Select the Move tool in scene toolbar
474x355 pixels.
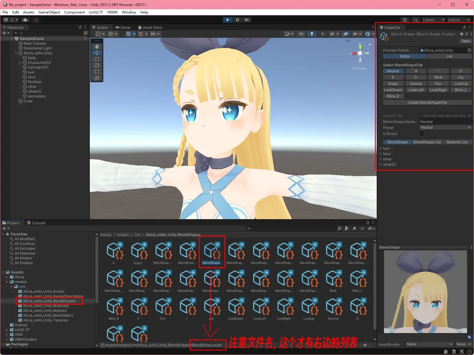pyautogui.click(x=97, y=53)
